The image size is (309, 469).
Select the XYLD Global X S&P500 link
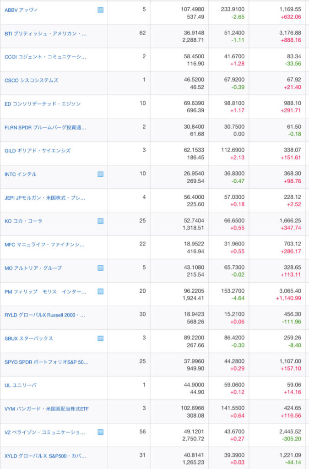click(45, 456)
